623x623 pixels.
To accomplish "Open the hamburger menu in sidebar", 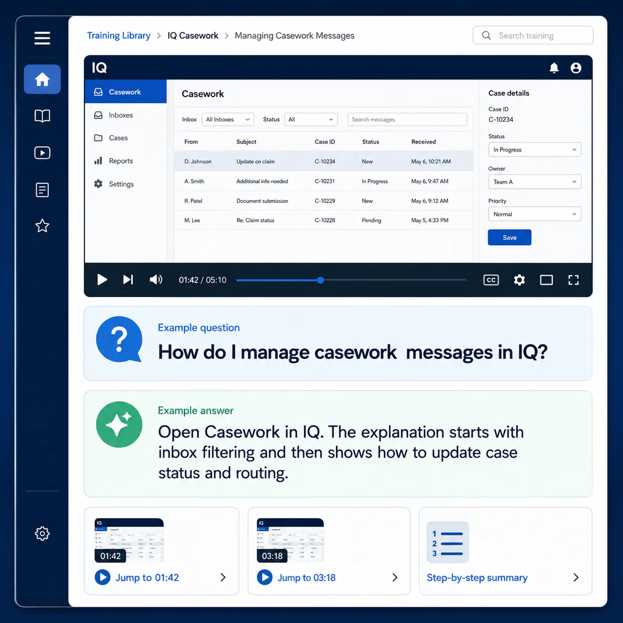I will (42, 38).
